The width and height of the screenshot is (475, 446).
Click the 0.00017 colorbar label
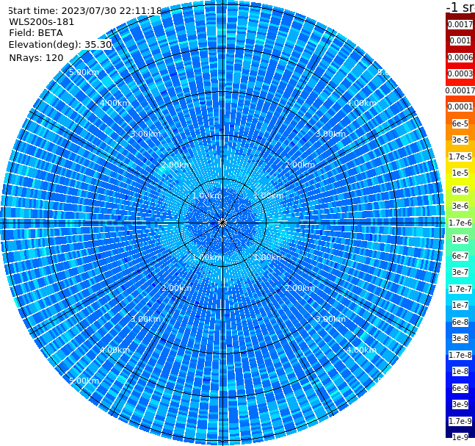coord(460,90)
